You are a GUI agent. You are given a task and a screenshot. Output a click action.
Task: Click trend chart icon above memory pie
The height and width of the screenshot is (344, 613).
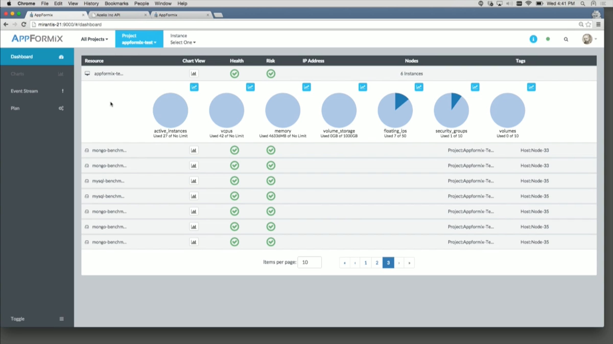click(306, 87)
